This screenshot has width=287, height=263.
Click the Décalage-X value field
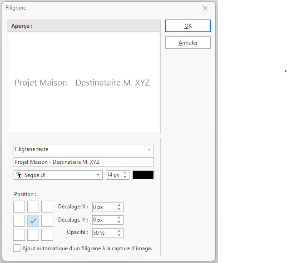[108, 207]
